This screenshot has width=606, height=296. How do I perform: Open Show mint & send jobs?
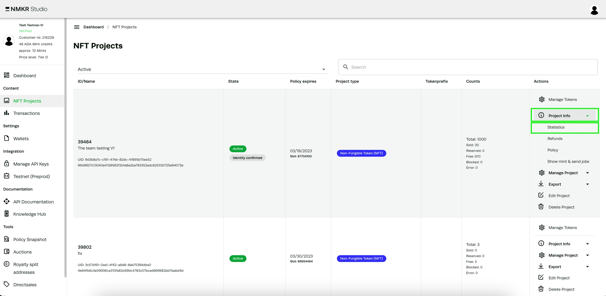tap(568, 162)
